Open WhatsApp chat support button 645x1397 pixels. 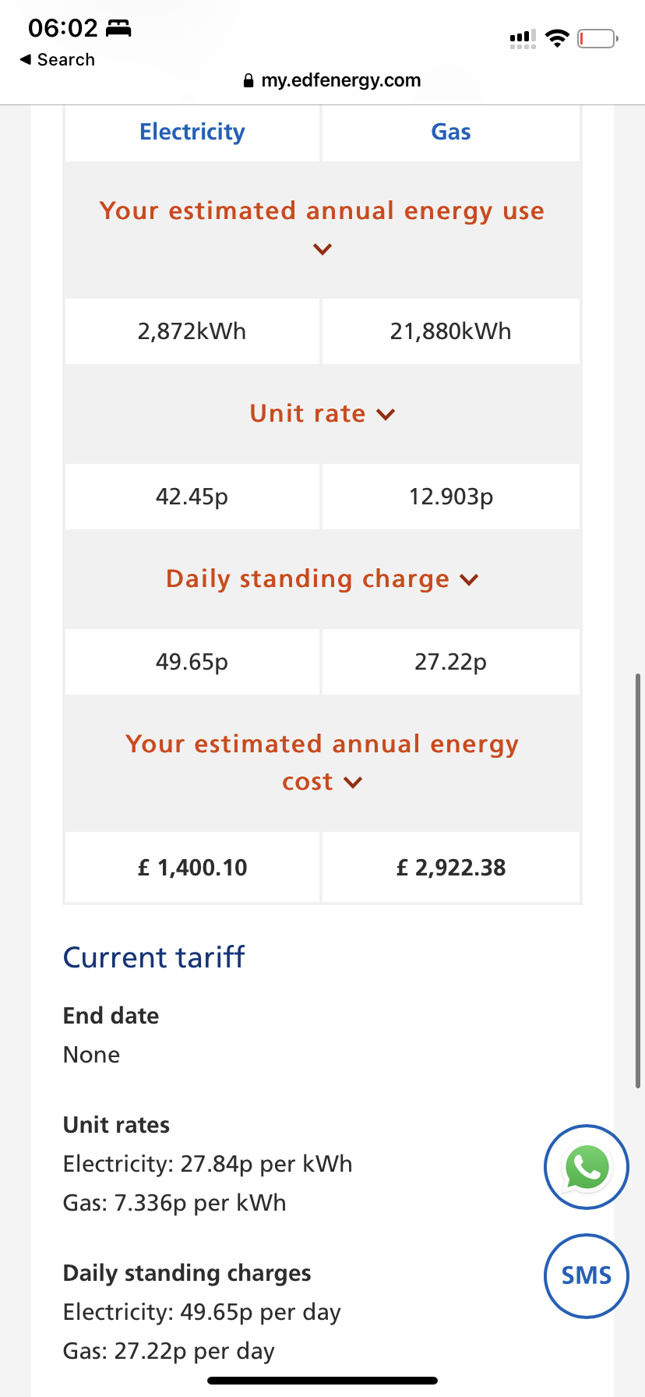coord(586,1167)
